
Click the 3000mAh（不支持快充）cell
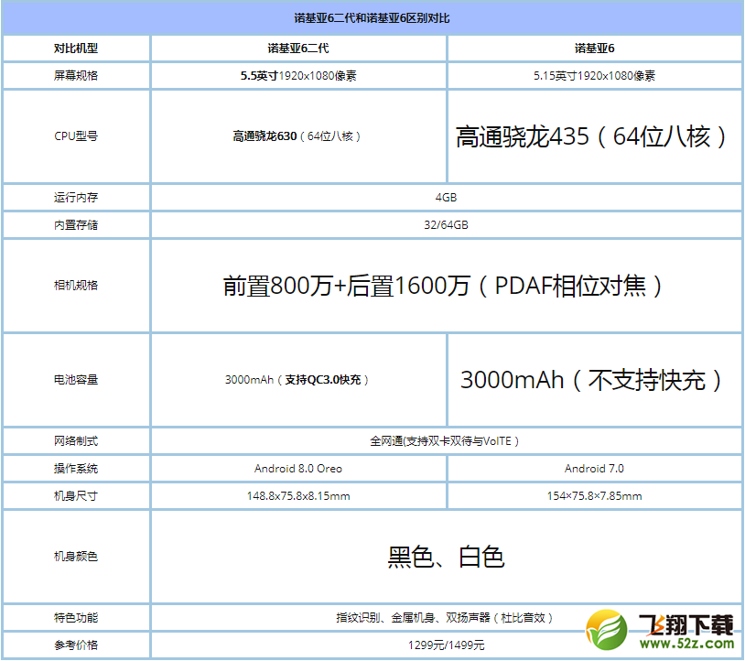594,380
